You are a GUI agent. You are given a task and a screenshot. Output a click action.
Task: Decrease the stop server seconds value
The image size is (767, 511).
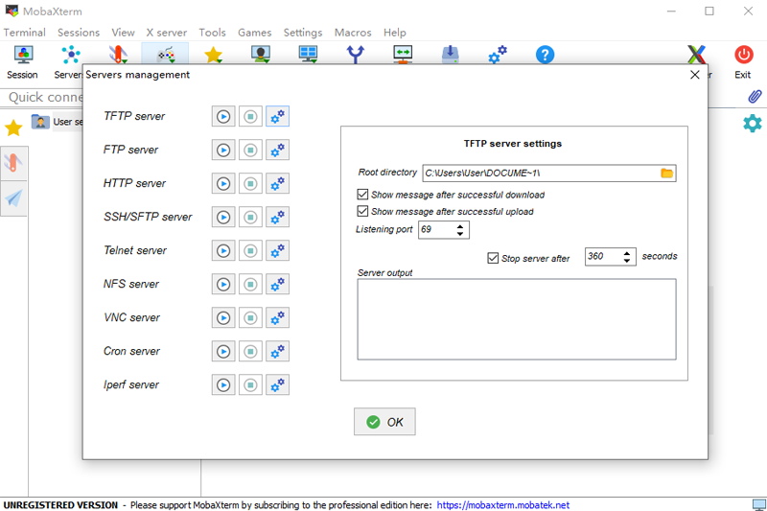click(627, 261)
